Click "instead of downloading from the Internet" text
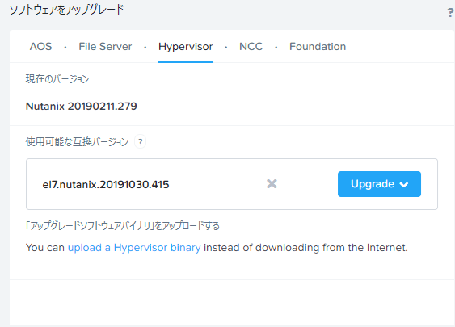The image size is (455, 327). [x=305, y=248]
